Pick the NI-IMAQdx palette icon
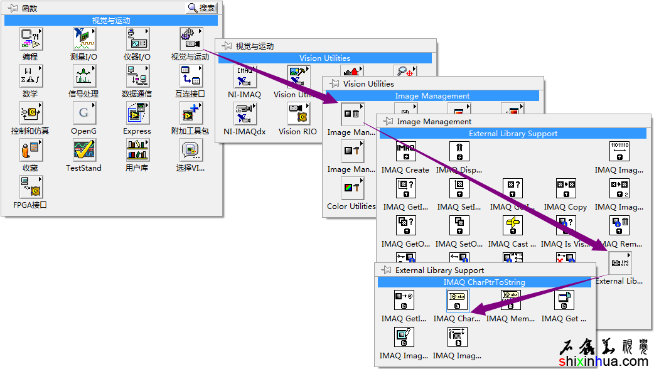Viewport: 654px width, 369px height. pos(244,114)
